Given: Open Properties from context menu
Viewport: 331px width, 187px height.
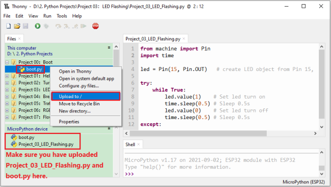Looking at the screenshot, I should click(x=86, y=122).
